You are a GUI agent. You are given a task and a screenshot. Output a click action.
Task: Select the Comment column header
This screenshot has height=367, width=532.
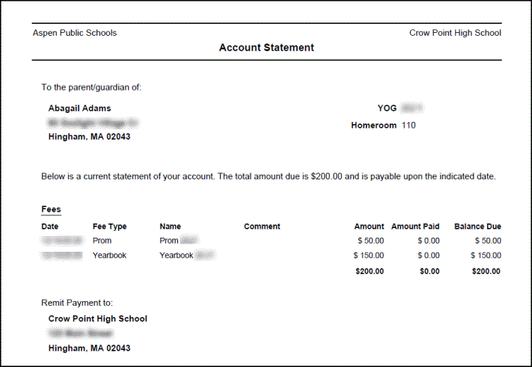262,226
